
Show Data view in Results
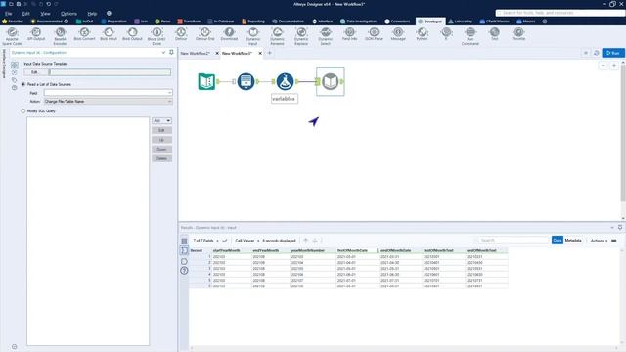pyautogui.click(x=558, y=240)
